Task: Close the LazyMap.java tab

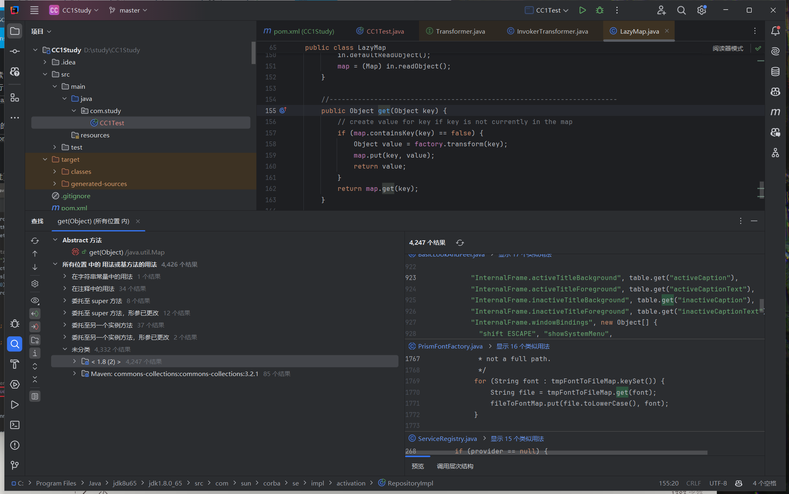Action: point(667,31)
